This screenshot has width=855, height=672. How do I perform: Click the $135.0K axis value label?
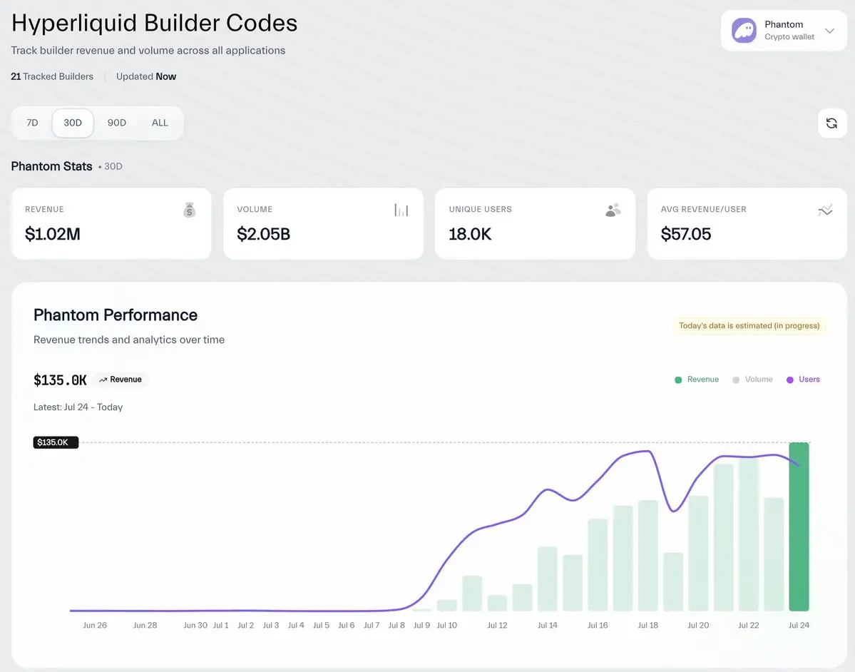(x=56, y=442)
